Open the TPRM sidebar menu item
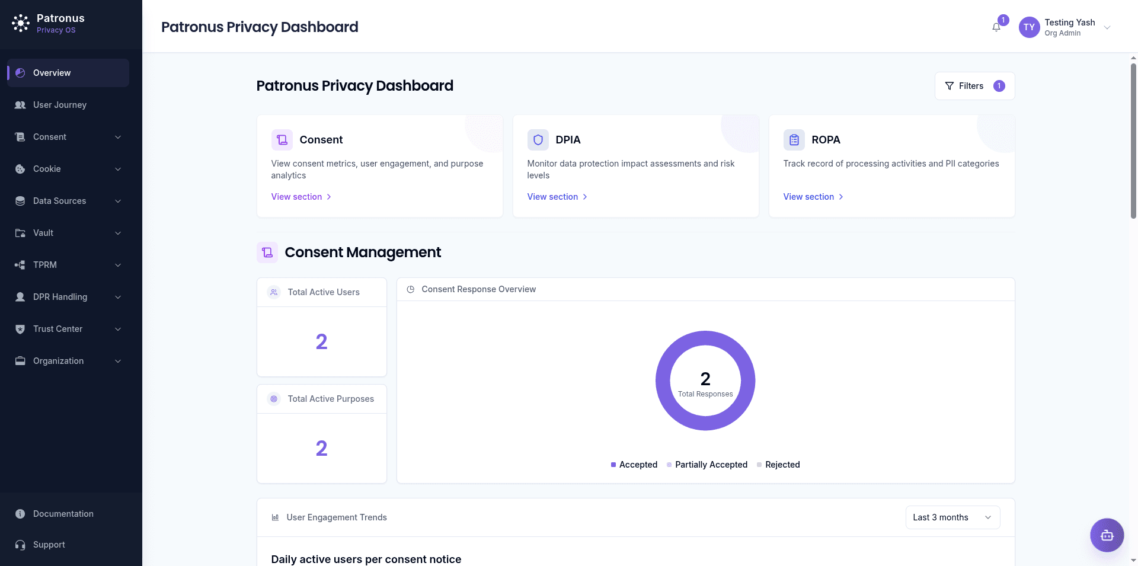 pos(68,265)
